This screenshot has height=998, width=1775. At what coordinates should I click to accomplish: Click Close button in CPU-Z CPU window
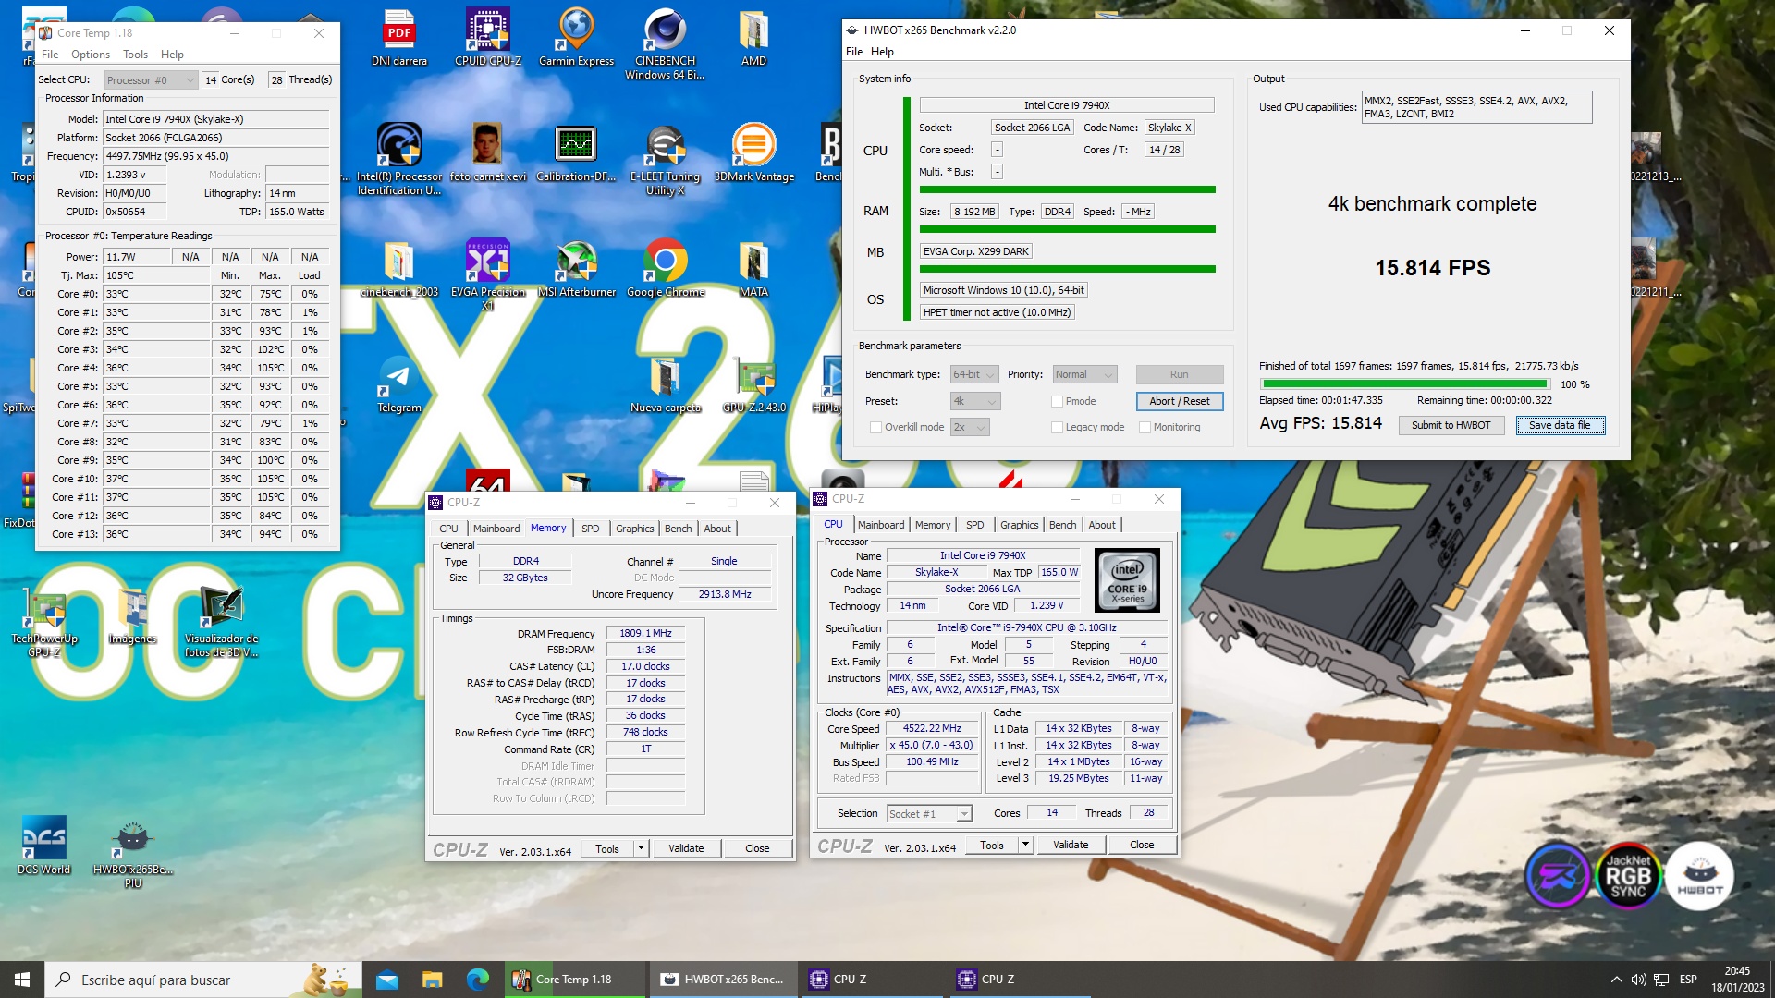1142,845
